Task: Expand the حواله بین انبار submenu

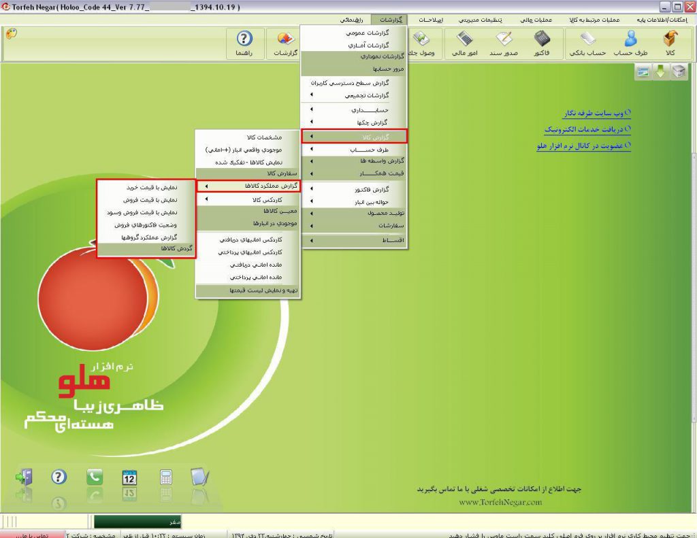Action: (354, 202)
